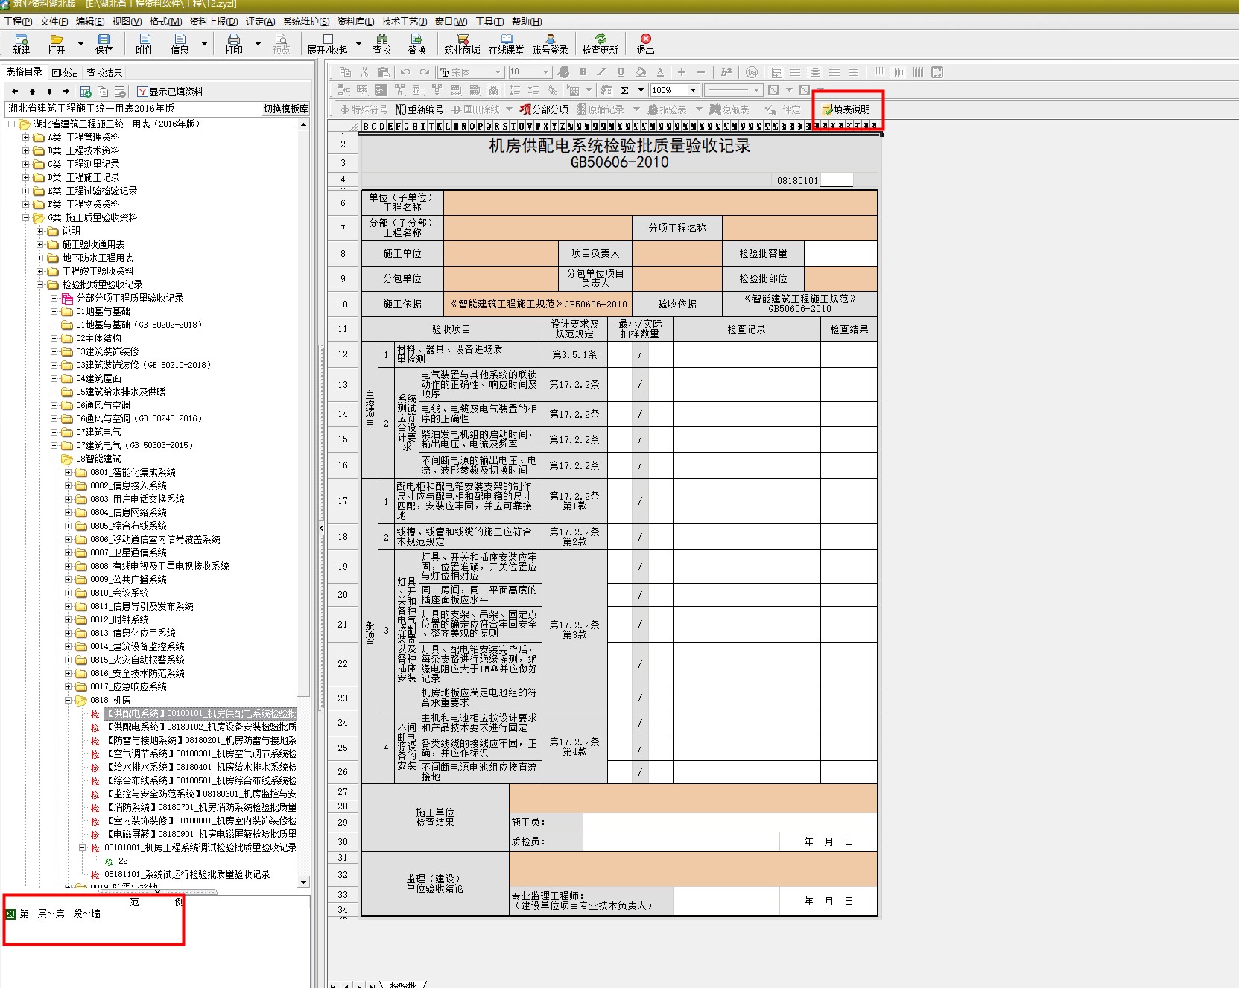
Task: Toggle 显示已填资料 filter
Action: click(x=170, y=92)
